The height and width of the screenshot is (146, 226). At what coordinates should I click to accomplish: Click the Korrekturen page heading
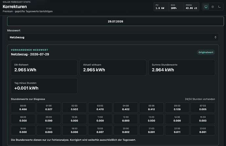click(x=15, y=7)
